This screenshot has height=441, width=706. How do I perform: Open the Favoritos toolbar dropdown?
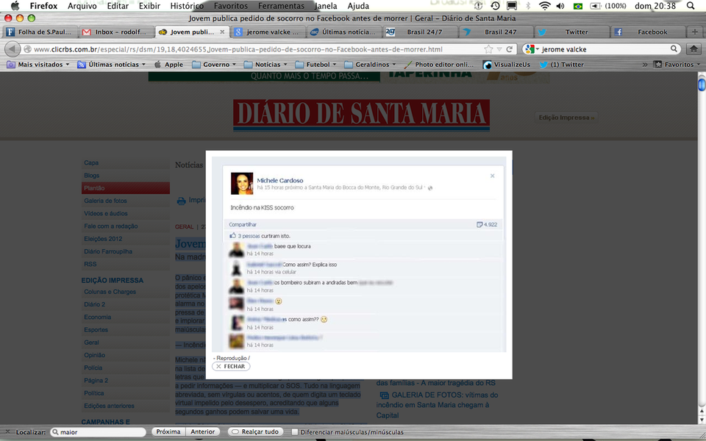coord(677,65)
